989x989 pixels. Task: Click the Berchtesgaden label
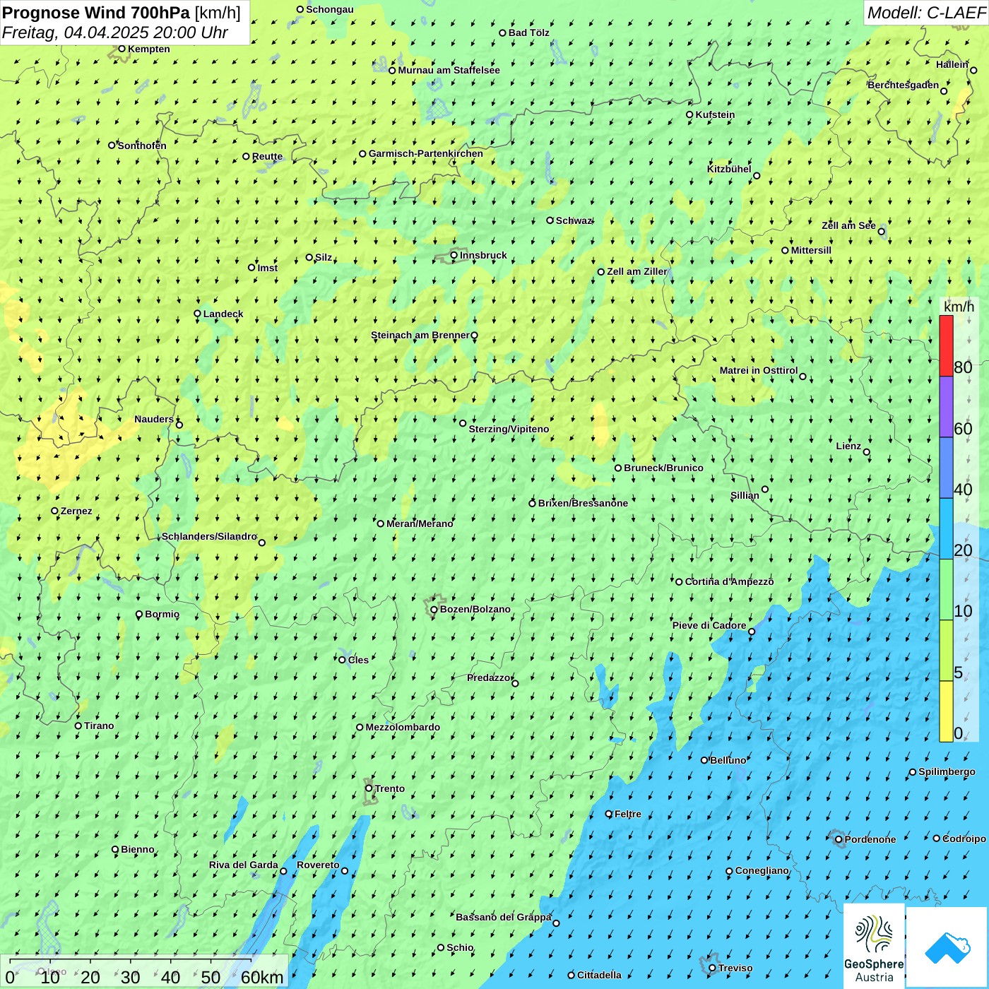[904, 85]
